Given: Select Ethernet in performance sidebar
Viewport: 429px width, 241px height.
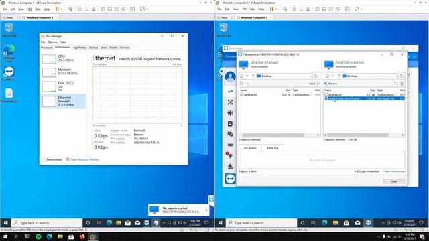Looking at the screenshot, I should [x=63, y=101].
